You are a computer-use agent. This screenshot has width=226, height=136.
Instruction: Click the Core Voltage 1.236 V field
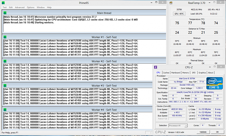(x=199, y=88)
